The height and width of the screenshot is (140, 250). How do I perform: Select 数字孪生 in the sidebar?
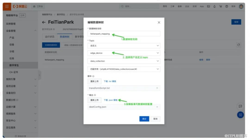tap(21, 65)
